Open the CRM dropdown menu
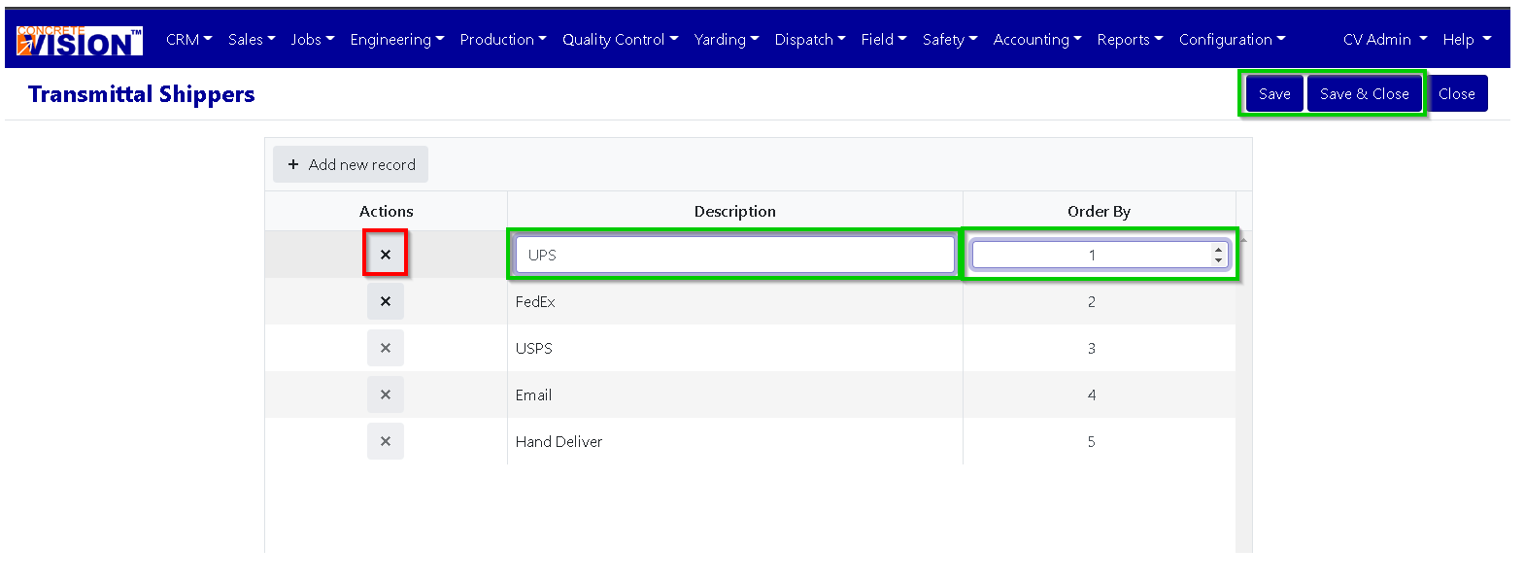Screen dimensions: 1524x583 coord(188,40)
